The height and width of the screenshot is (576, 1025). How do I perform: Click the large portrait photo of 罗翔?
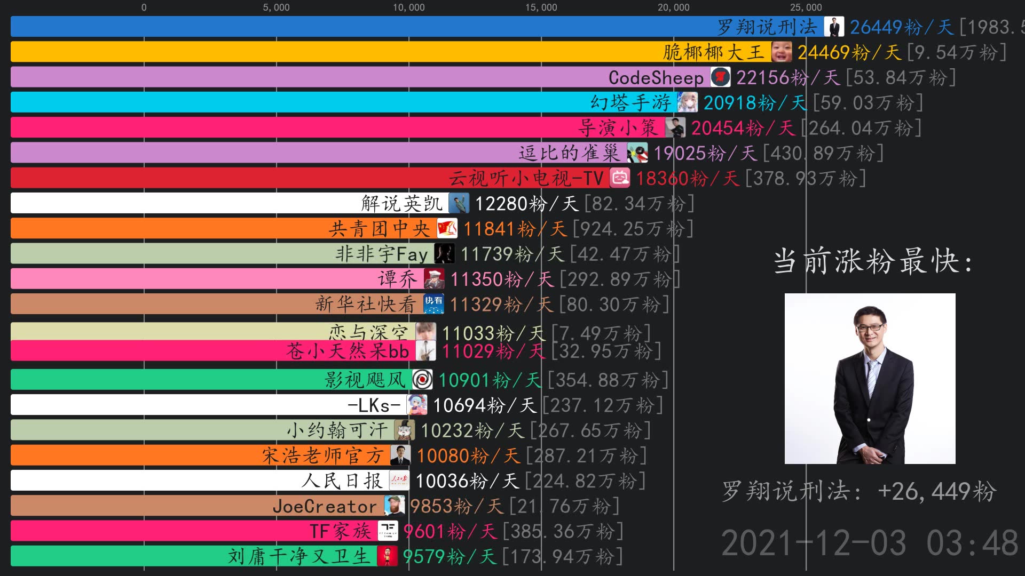870,379
